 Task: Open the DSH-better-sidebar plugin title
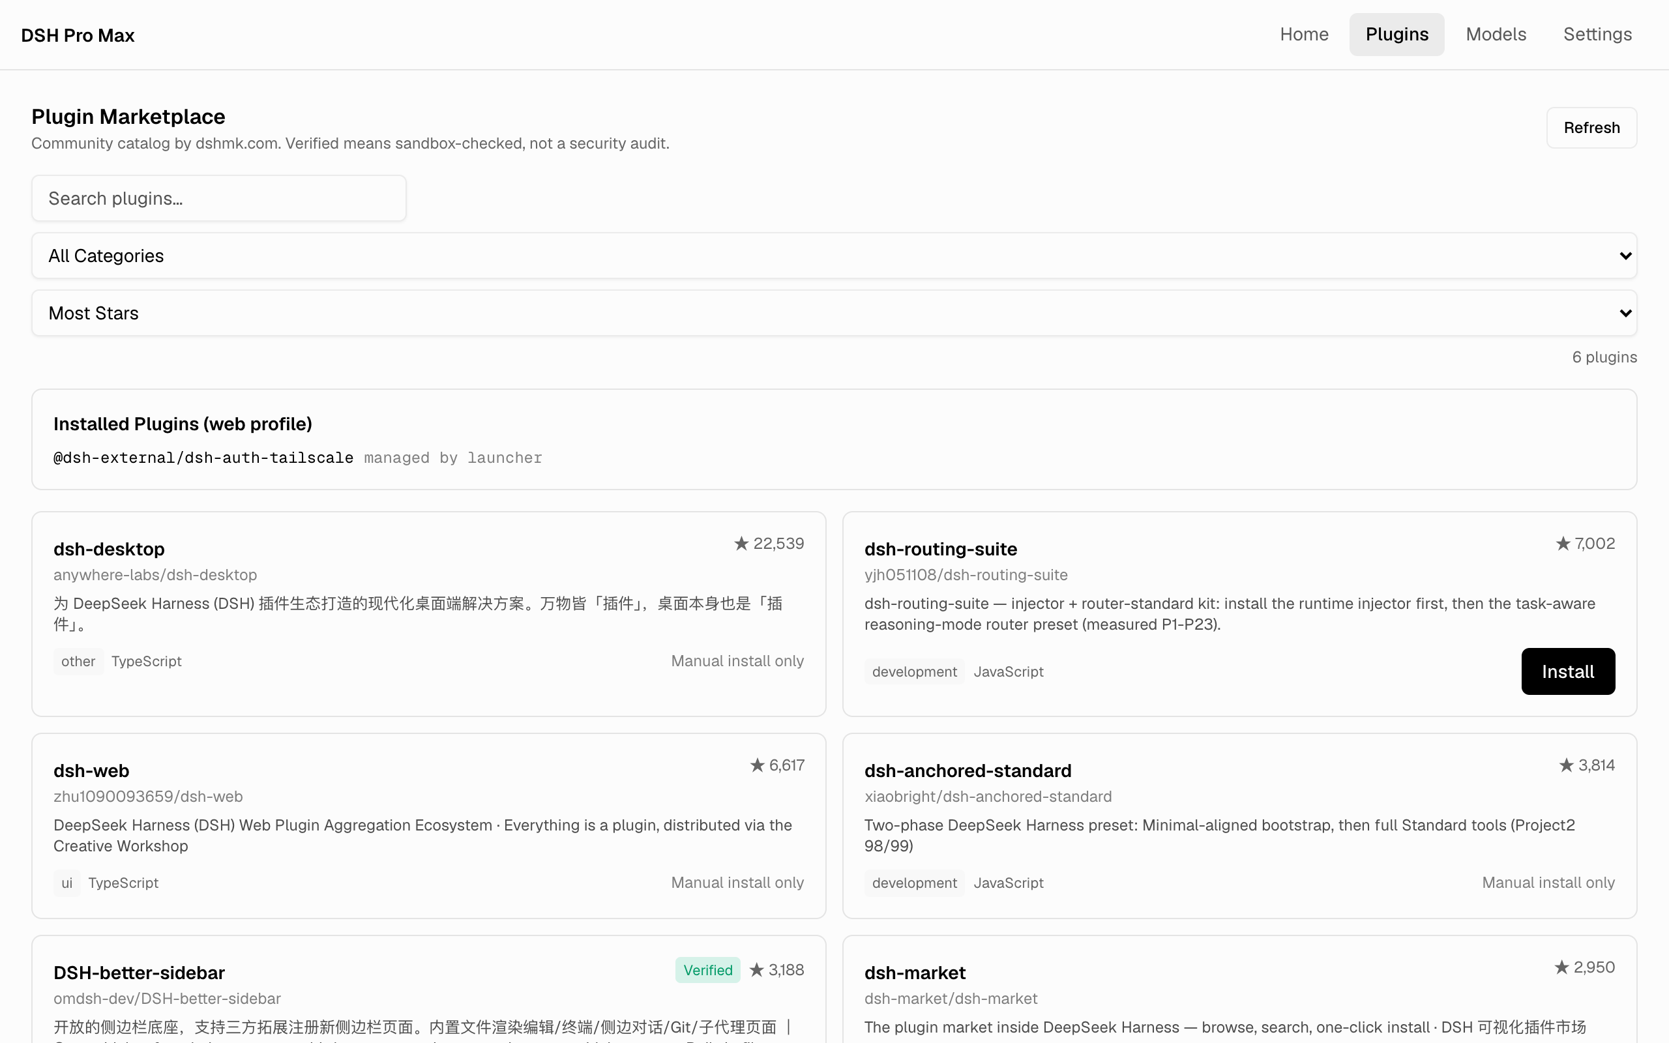(x=140, y=973)
